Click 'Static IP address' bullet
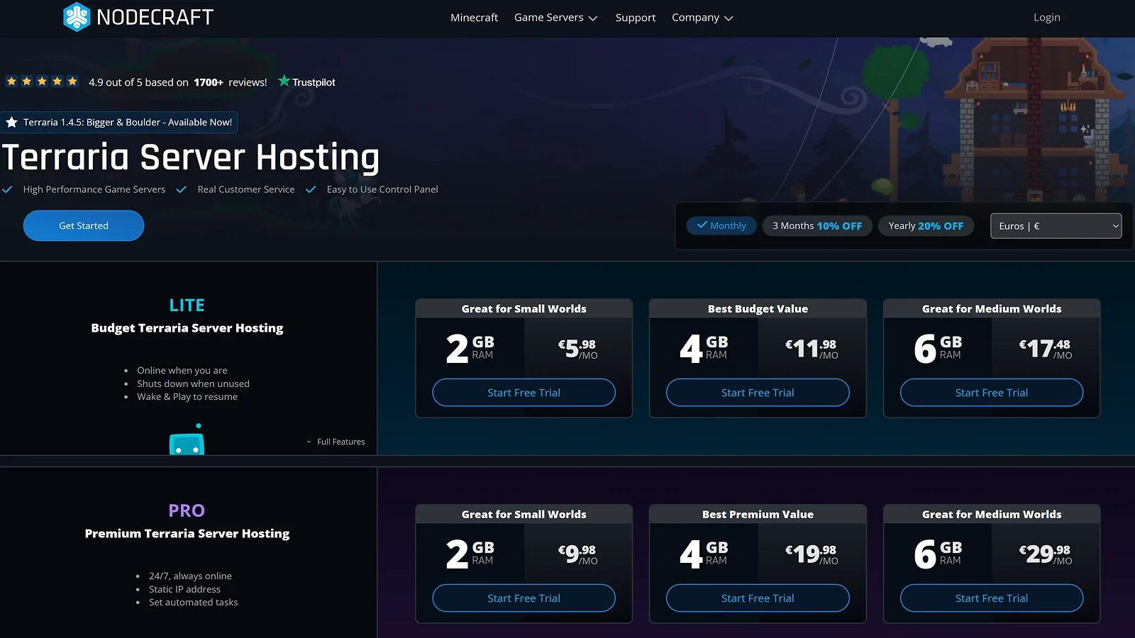This screenshot has width=1135, height=638. [184, 589]
